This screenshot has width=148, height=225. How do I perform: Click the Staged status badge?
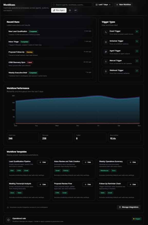click(x=137, y=219)
